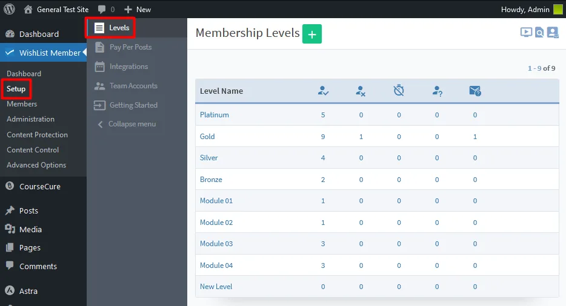566x306 pixels.
Task: Open Content Control settings
Action: pyautogui.click(x=33, y=149)
